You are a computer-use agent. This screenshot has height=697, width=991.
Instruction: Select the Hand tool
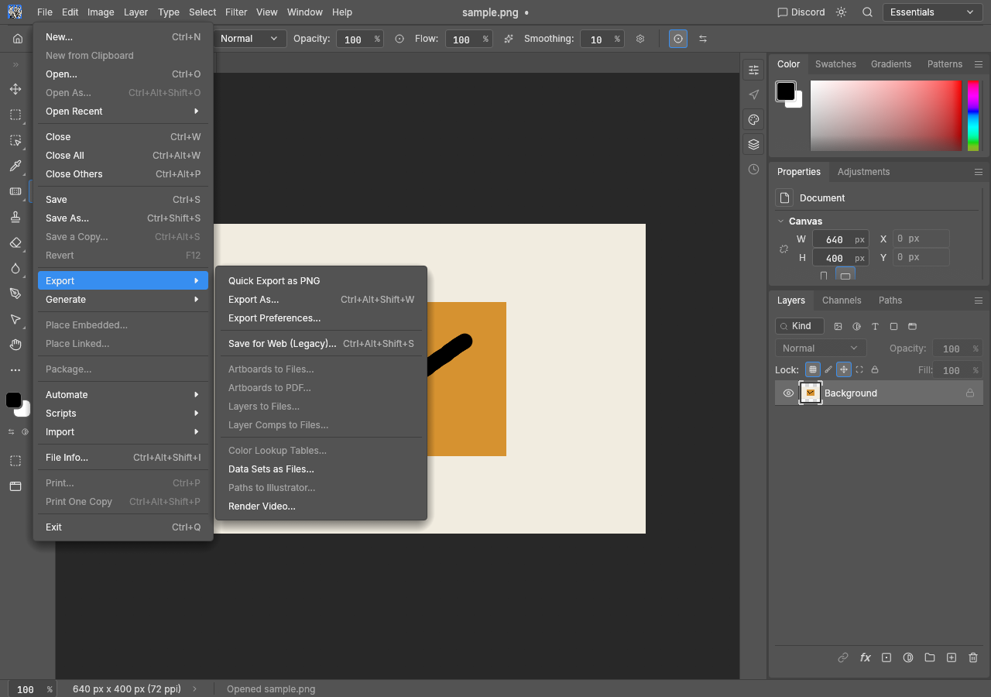tap(15, 345)
